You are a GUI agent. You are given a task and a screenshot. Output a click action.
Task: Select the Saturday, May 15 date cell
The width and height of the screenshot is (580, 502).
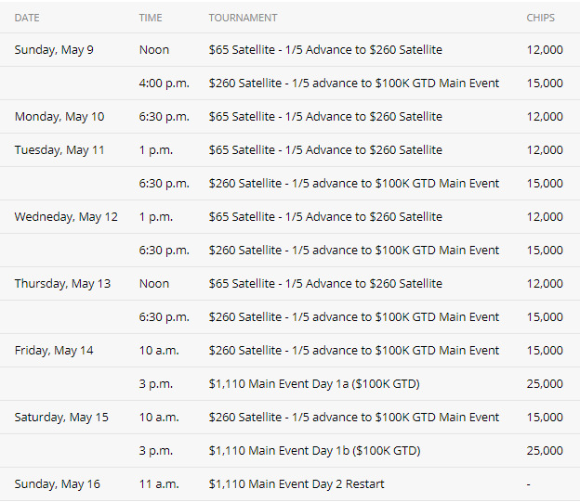61,418
